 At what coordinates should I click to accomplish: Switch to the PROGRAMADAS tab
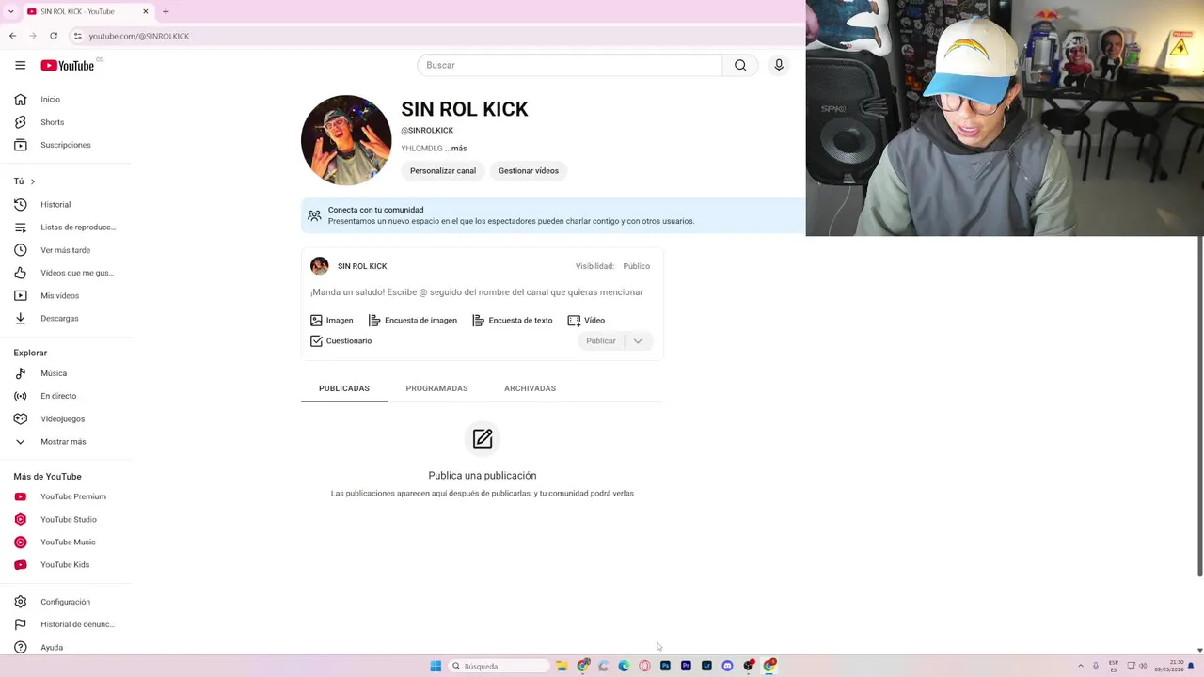click(x=436, y=388)
